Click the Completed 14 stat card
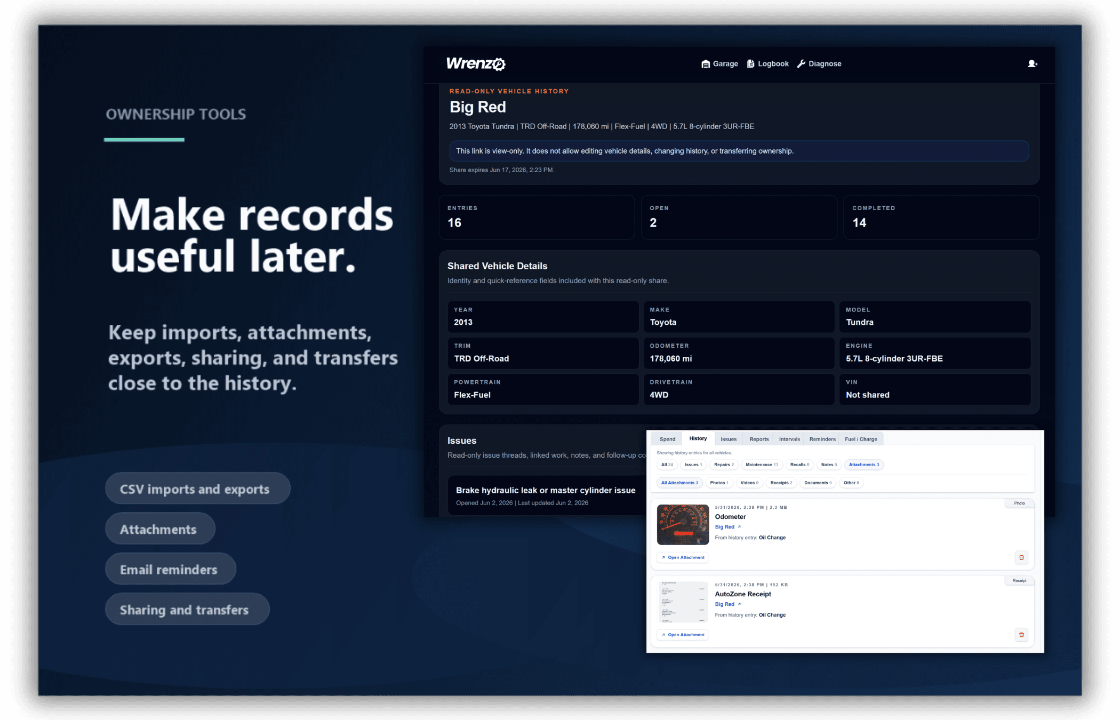Viewport: 1120px width, 720px height. coord(941,217)
